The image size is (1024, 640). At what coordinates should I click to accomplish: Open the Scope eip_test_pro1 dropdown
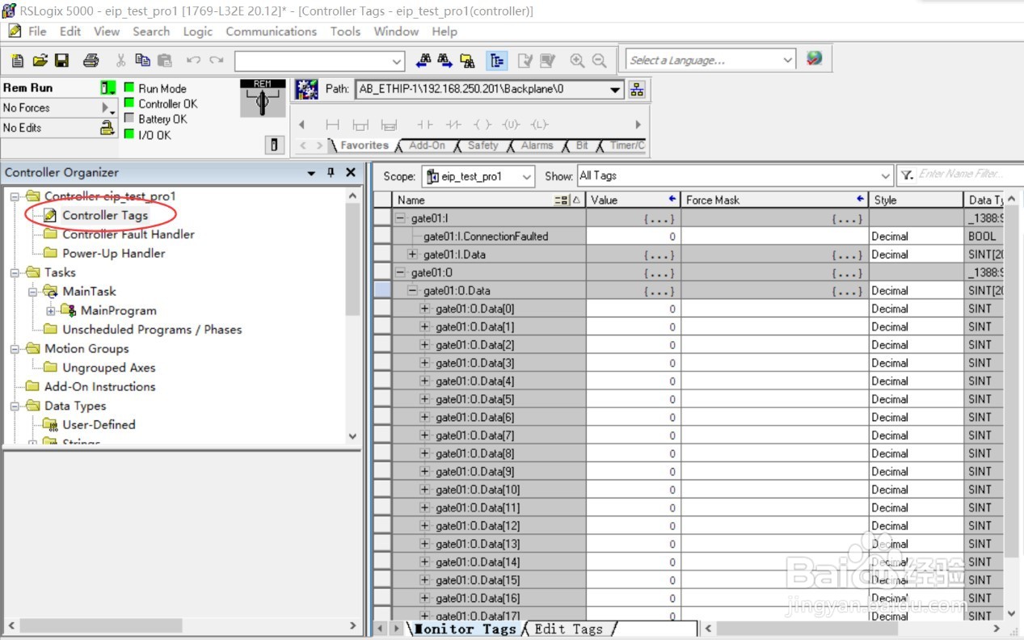(527, 176)
